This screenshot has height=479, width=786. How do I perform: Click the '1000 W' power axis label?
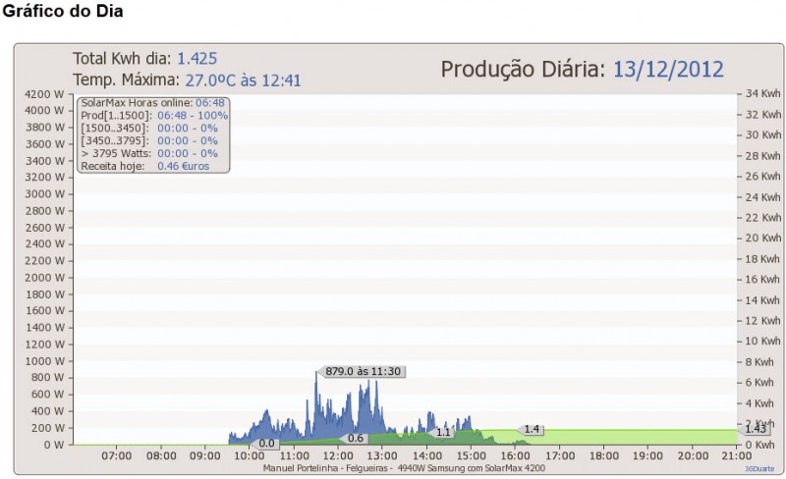pyautogui.click(x=44, y=361)
